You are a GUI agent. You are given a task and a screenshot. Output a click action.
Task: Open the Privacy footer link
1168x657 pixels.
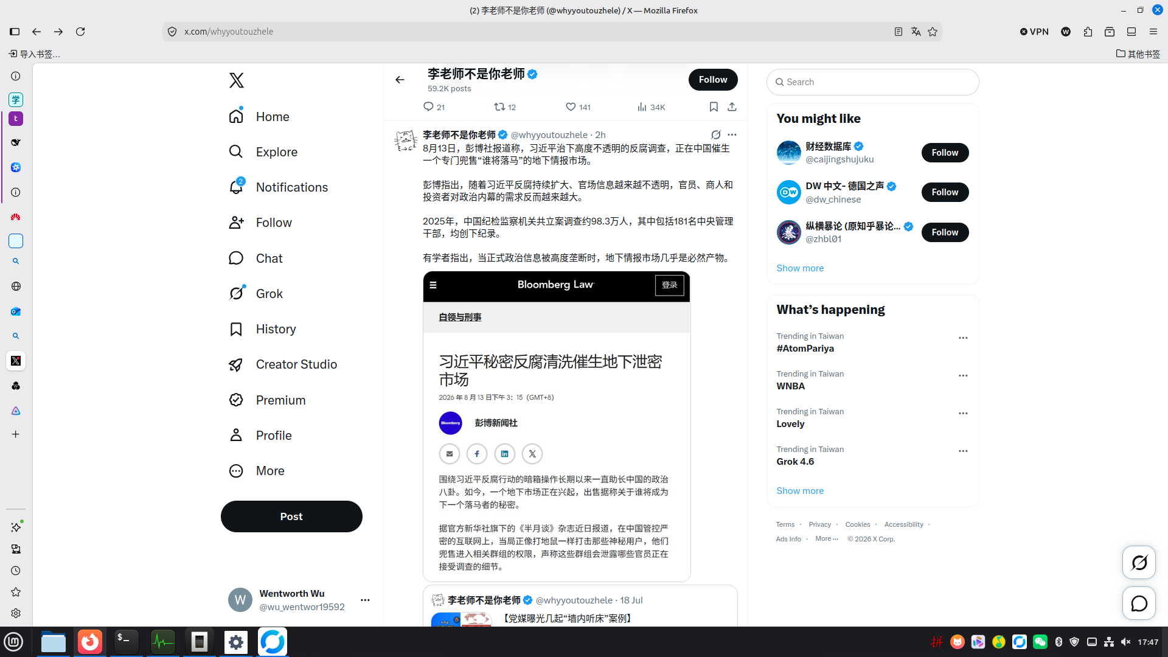click(819, 524)
